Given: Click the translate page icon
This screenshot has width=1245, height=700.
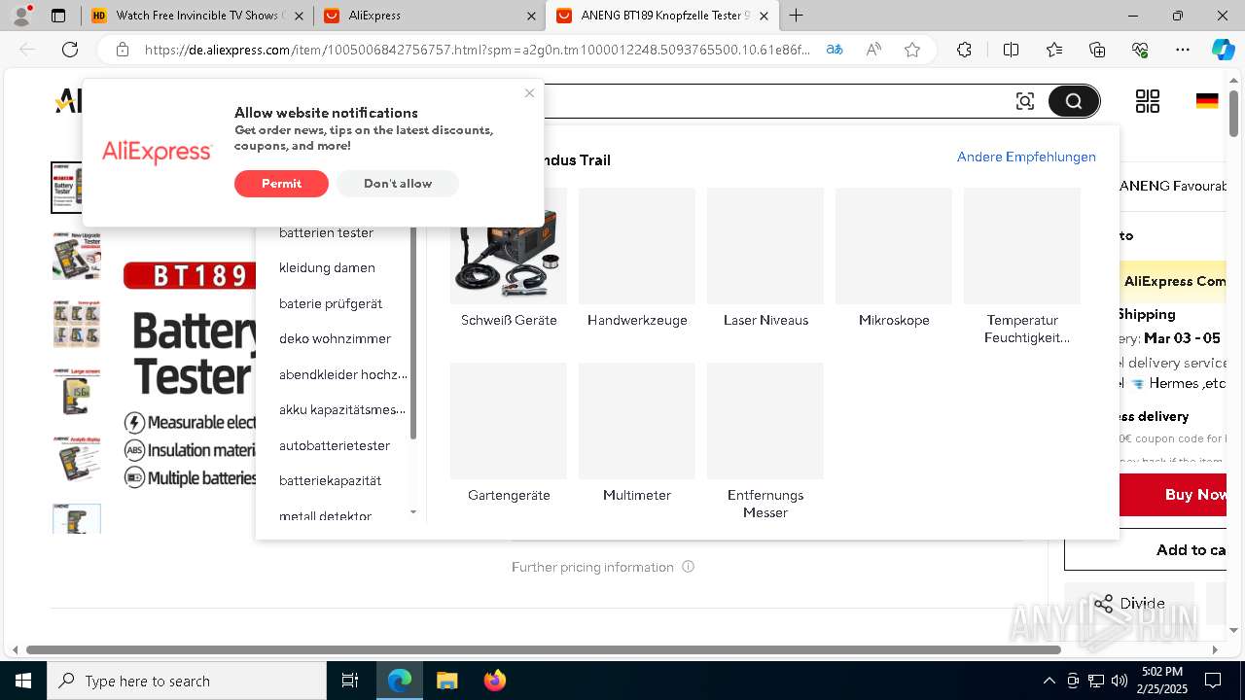Looking at the screenshot, I should 835,50.
